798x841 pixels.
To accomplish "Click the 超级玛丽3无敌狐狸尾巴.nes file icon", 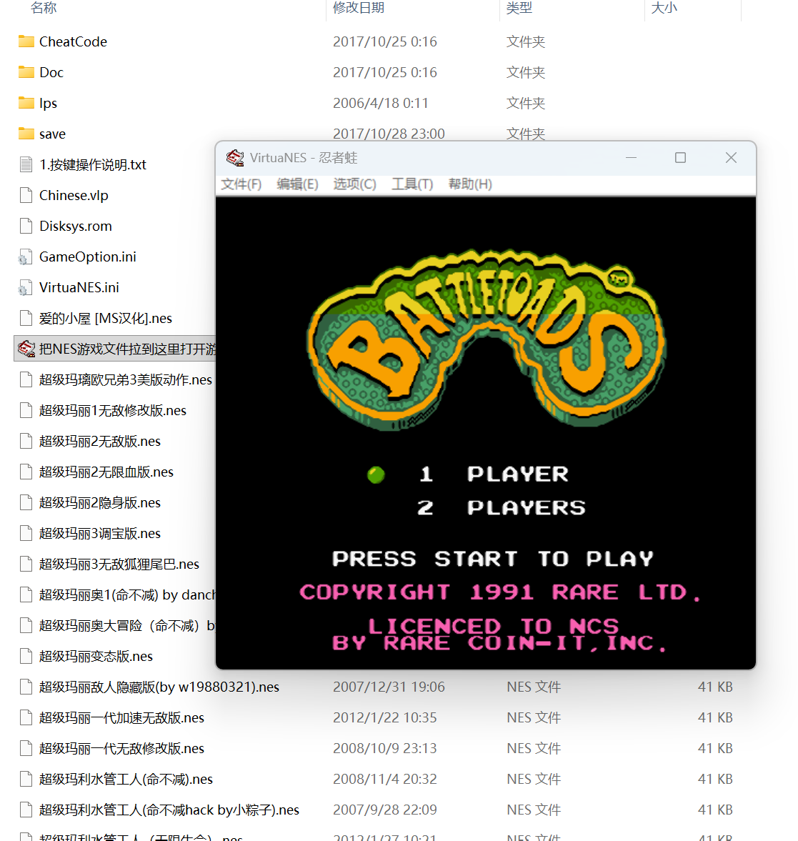I will (26, 564).
